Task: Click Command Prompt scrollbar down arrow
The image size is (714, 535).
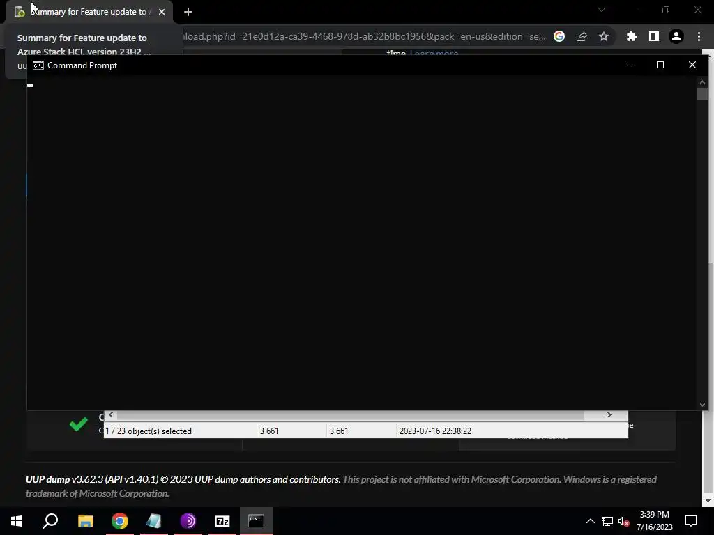Action: click(702, 405)
